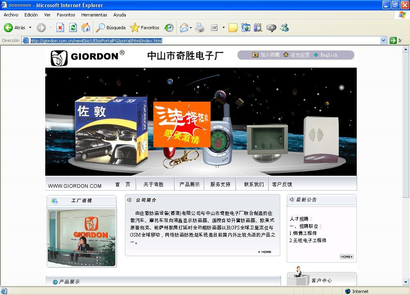410x295 pixels.
Task: Click the 客户中心 customer center panel
Action: (x=322, y=278)
